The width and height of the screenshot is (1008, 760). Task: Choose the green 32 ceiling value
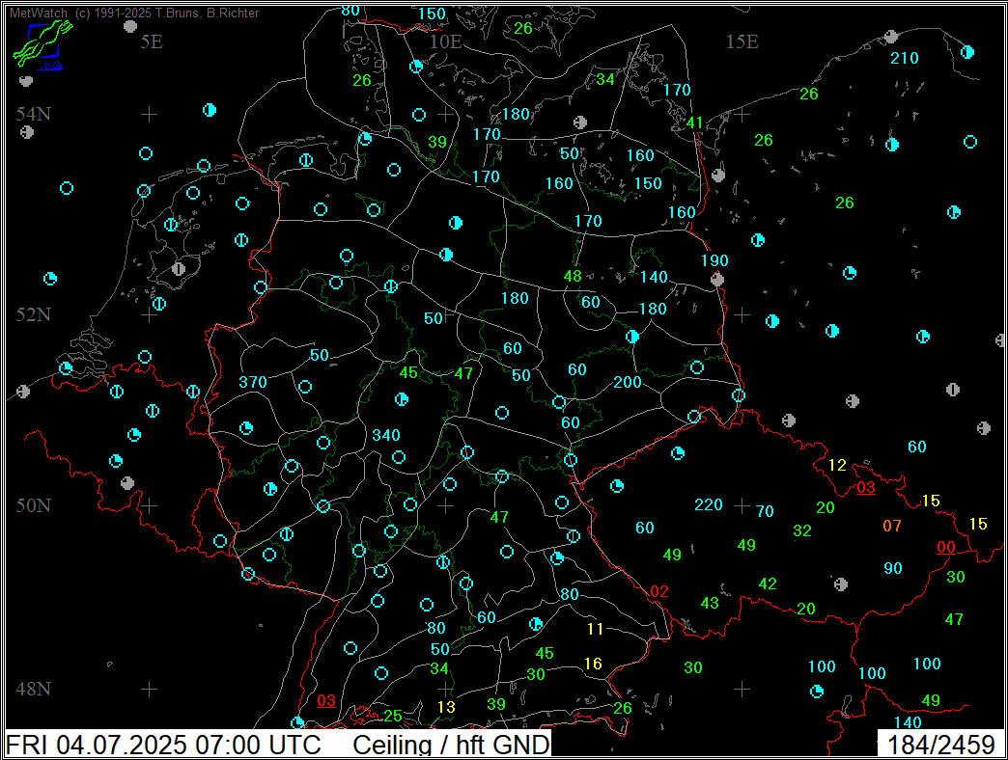click(x=802, y=530)
